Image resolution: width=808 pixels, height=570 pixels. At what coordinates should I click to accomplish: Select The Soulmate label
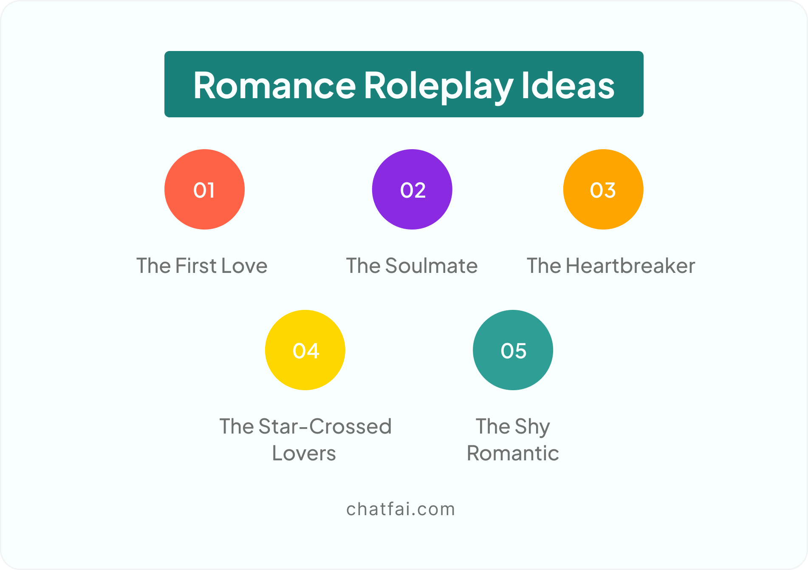tap(412, 266)
